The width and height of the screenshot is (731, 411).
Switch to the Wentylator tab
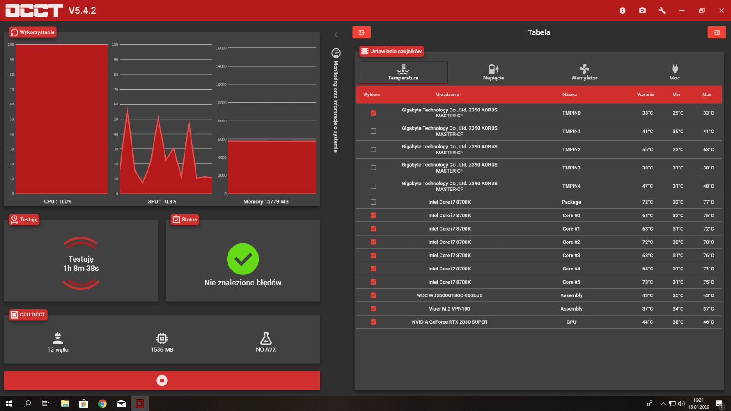(x=584, y=72)
